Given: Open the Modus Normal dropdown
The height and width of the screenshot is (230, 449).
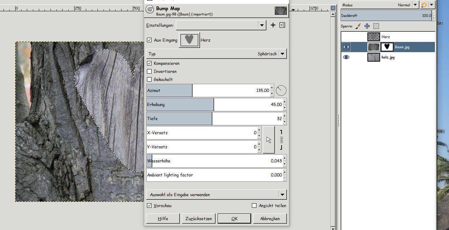Looking at the screenshot, I should (x=415, y=5).
